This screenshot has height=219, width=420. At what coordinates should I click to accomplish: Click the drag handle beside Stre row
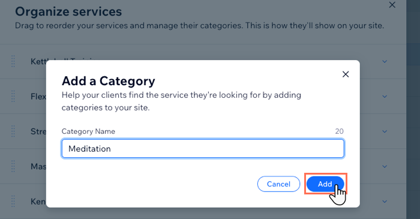[x=13, y=131]
